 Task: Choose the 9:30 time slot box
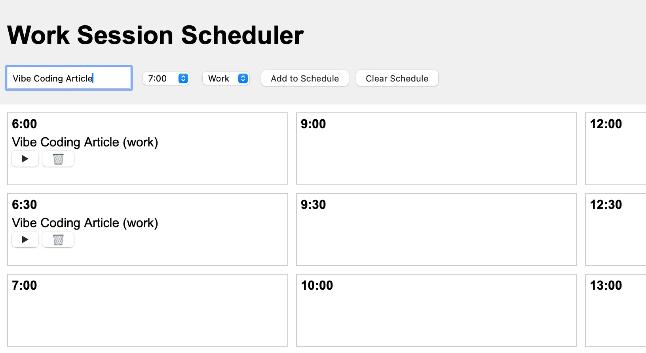pos(436,230)
